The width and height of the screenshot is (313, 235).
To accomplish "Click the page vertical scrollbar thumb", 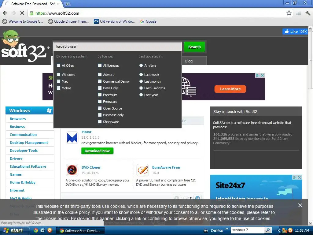I will coord(311,60).
